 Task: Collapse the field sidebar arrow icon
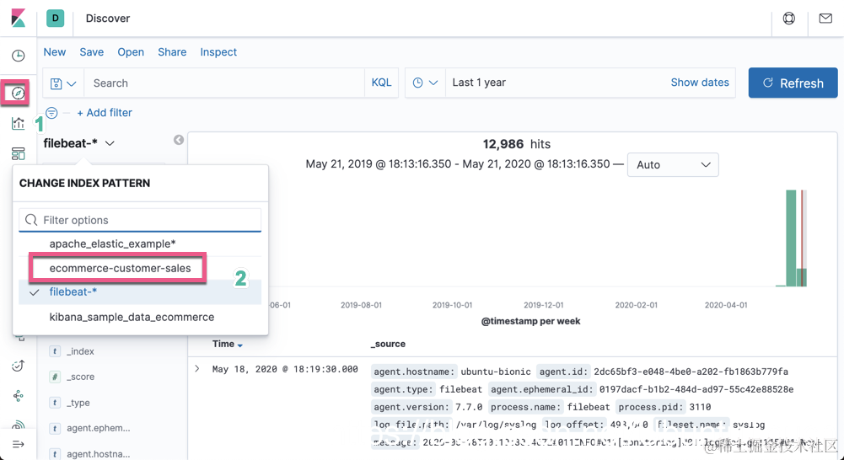coord(179,140)
